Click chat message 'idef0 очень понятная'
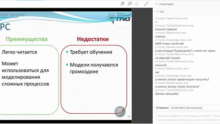 point(169,44)
